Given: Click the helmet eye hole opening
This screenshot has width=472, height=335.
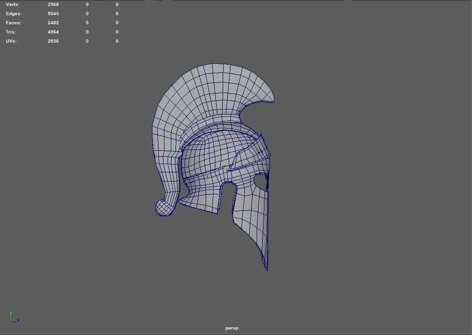Looking at the screenshot, I should [x=261, y=181].
